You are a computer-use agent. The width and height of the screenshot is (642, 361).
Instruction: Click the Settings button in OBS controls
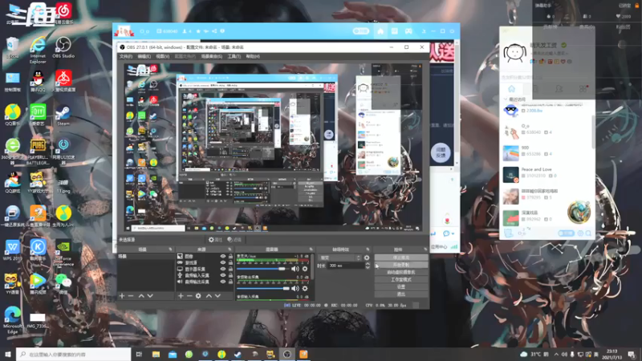pyautogui.click(x=401, y=287)
